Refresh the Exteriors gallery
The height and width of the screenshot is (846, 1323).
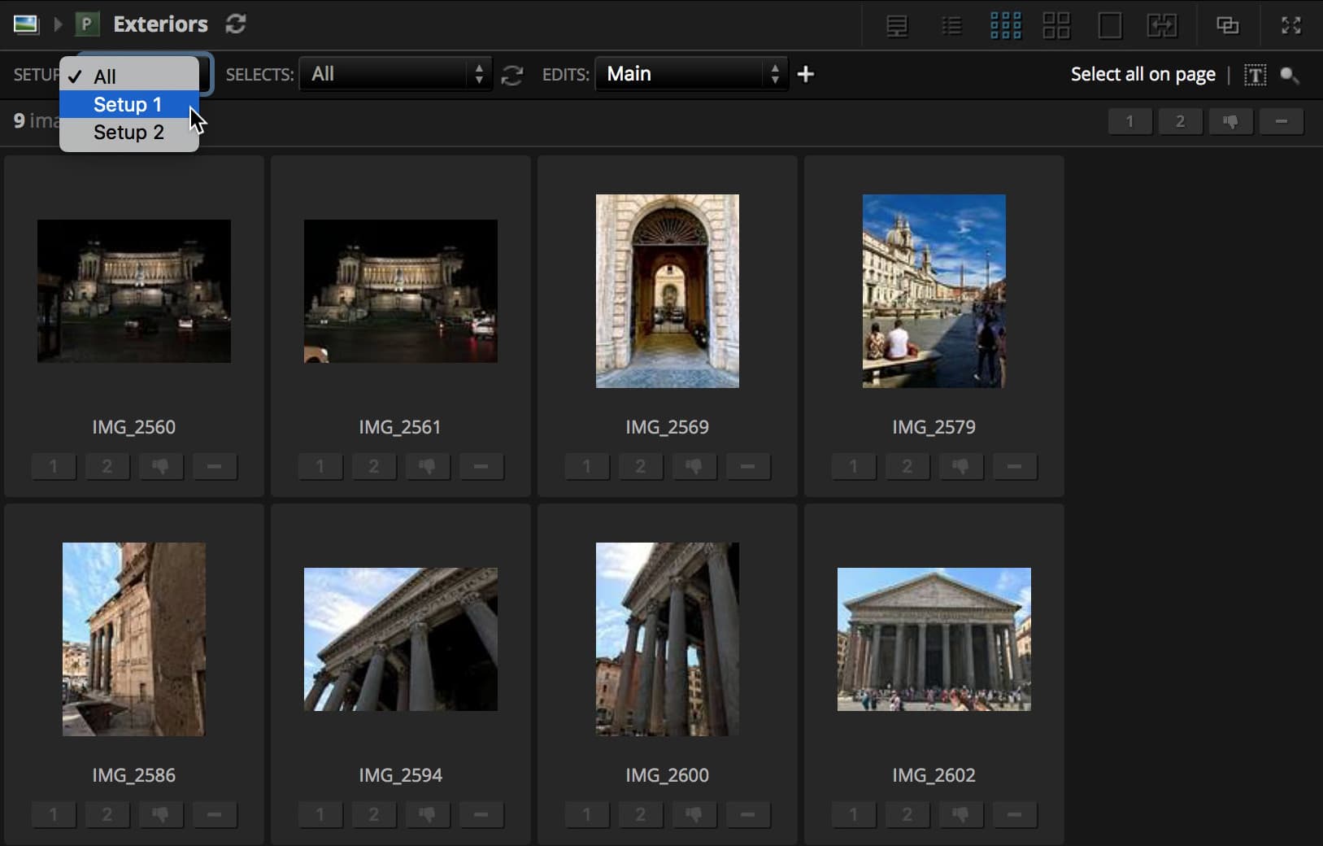(236, 24)
